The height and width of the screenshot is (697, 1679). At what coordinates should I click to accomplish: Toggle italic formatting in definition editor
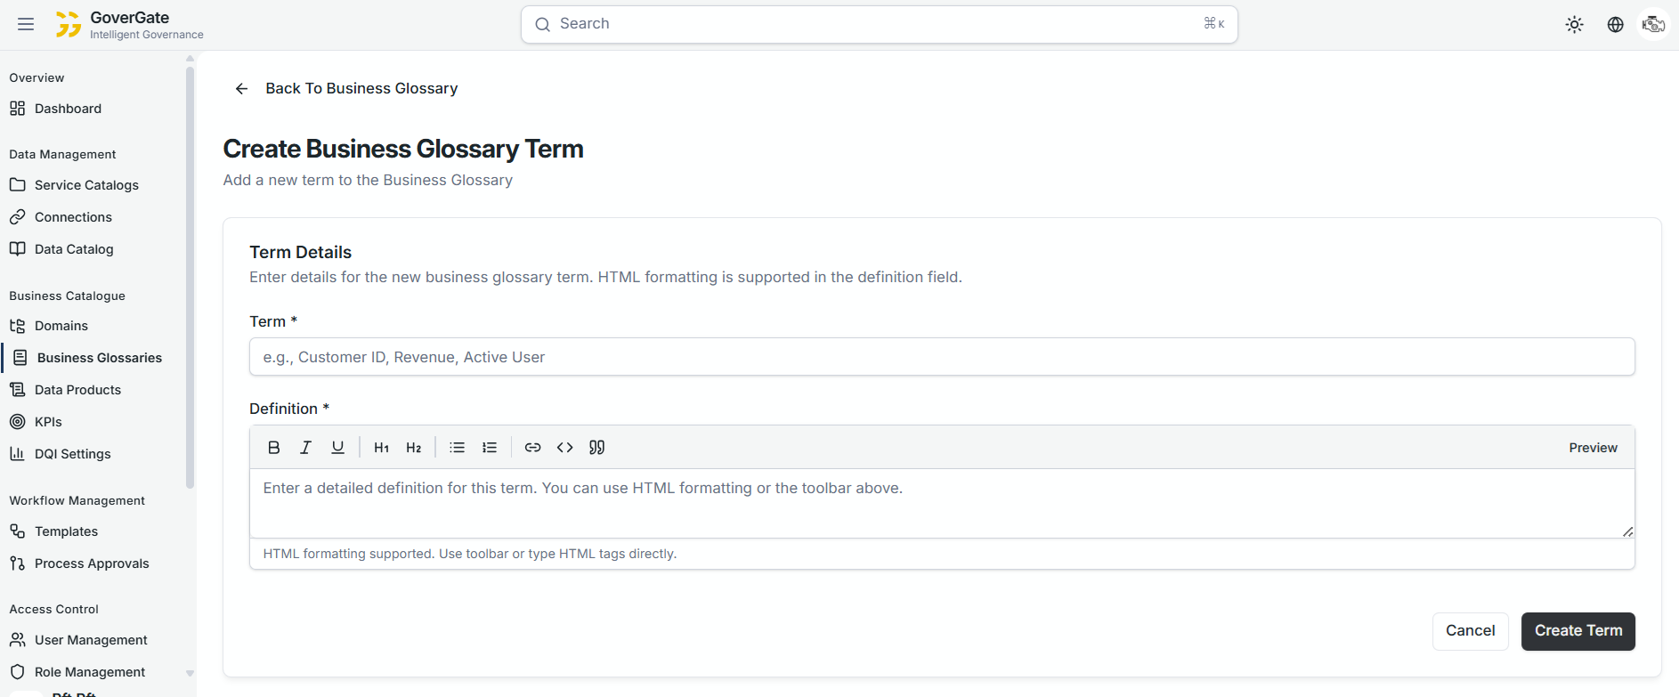(x=305, y=448)
